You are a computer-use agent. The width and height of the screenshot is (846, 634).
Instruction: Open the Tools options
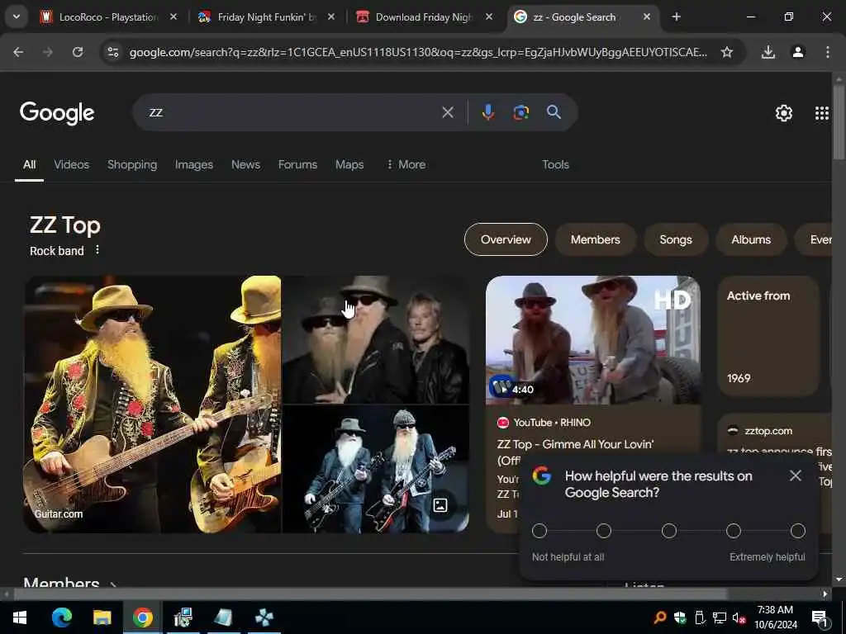[x=555, y=164]
